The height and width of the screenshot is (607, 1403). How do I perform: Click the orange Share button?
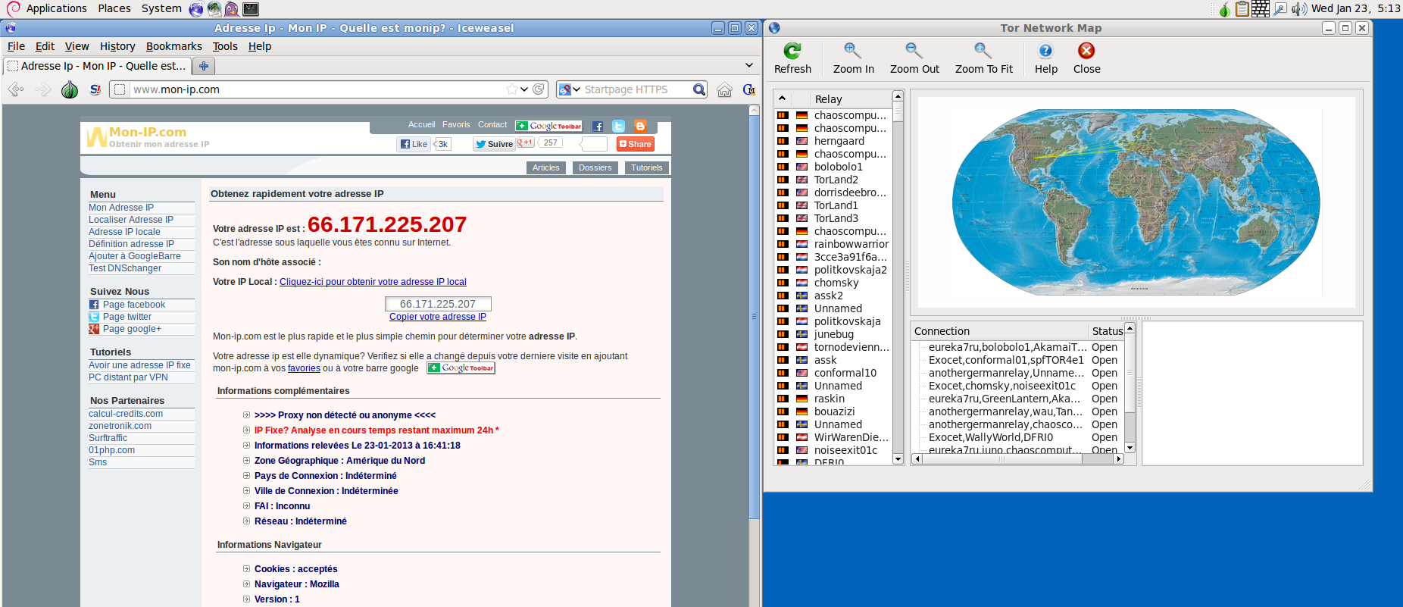click(x=635, y=144)
